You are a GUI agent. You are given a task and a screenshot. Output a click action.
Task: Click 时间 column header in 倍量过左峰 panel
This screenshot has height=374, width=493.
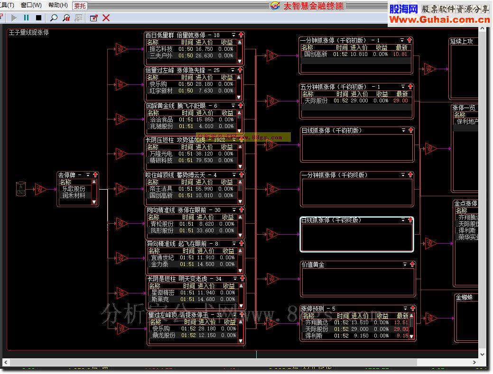click(x=187, y=77)
